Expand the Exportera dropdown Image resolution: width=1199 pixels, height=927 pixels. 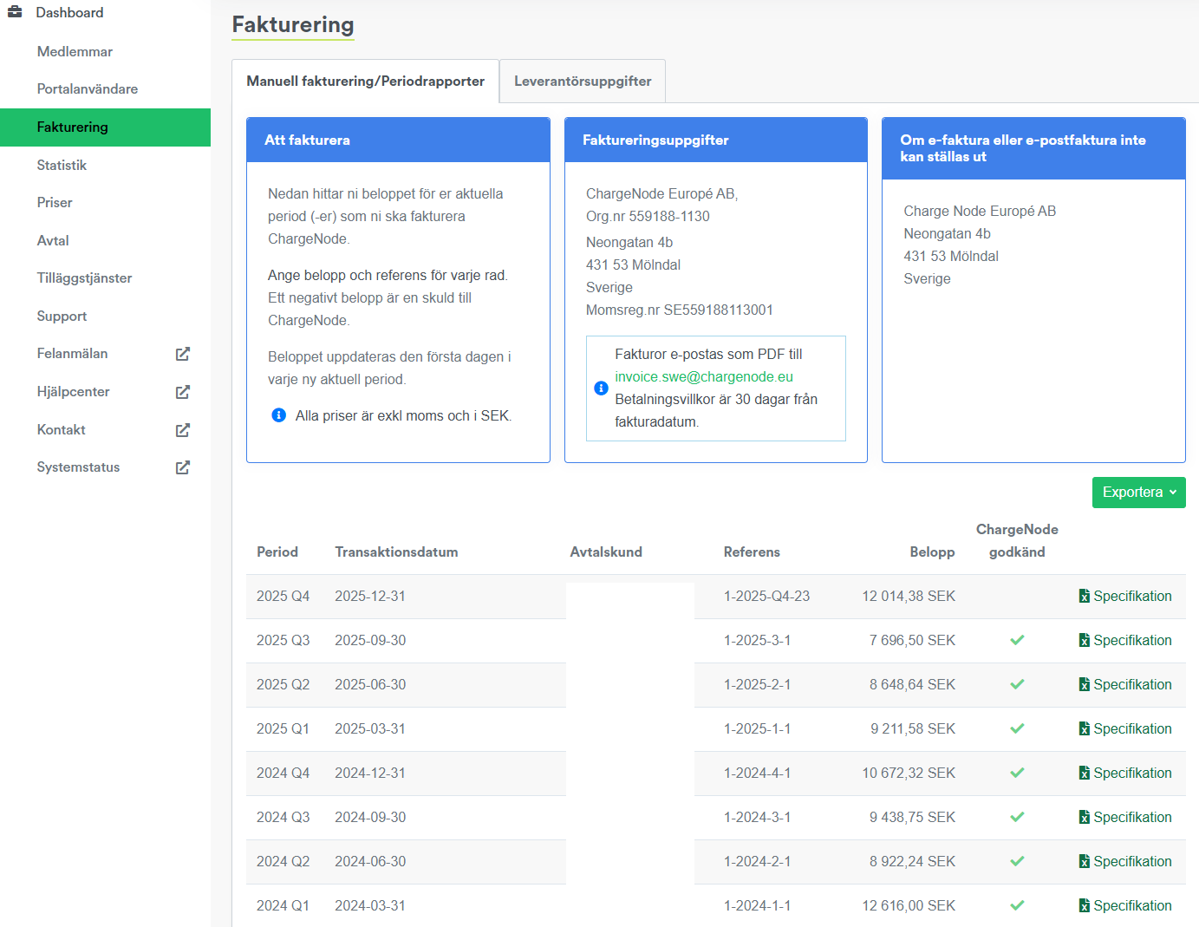coord(1138,493)
